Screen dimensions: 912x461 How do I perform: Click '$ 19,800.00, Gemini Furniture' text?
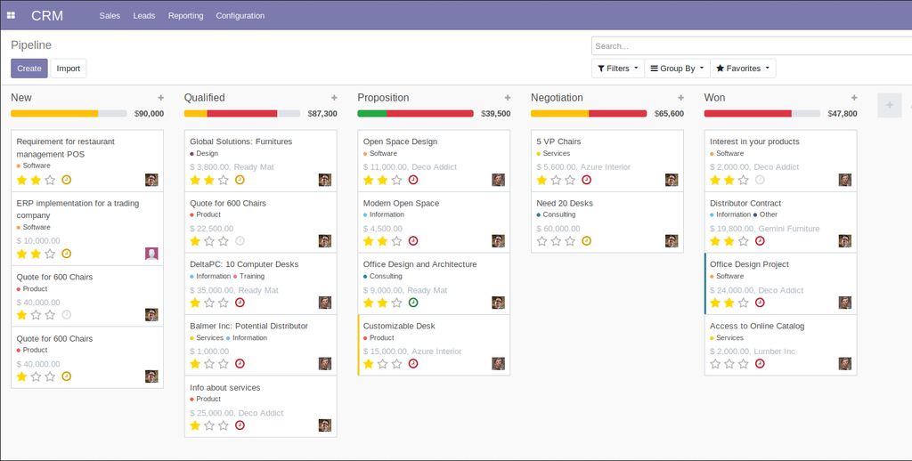[x=765, y=229]
